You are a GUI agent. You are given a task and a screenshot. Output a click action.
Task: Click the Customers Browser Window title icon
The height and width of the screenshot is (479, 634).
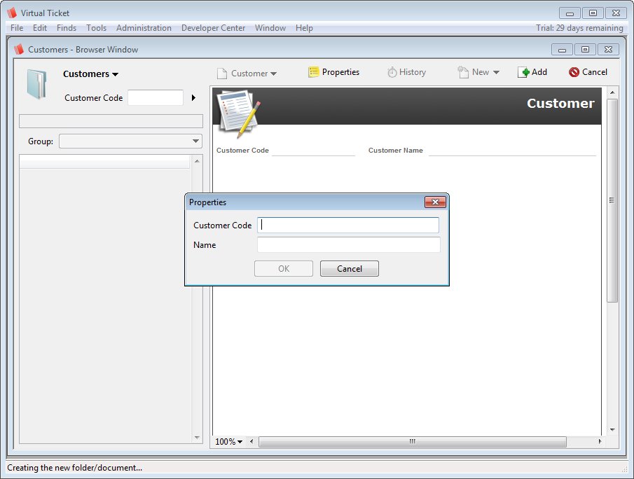pos(19,49)
